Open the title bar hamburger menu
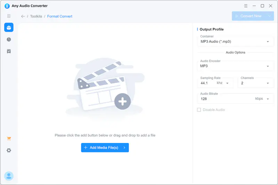Viewport: 278px width, 185px height. click(x=246, y=6)
